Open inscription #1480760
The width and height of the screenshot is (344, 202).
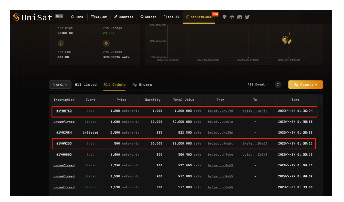click(x=64, y=111)
